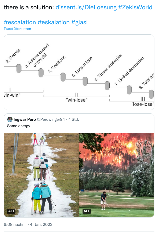Open the #escalation hashtag
160x233 pixels.
(20, 22)
